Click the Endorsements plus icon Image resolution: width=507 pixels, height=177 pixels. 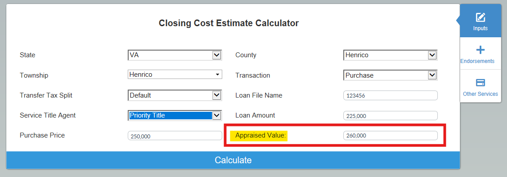[x=480, y=50]
